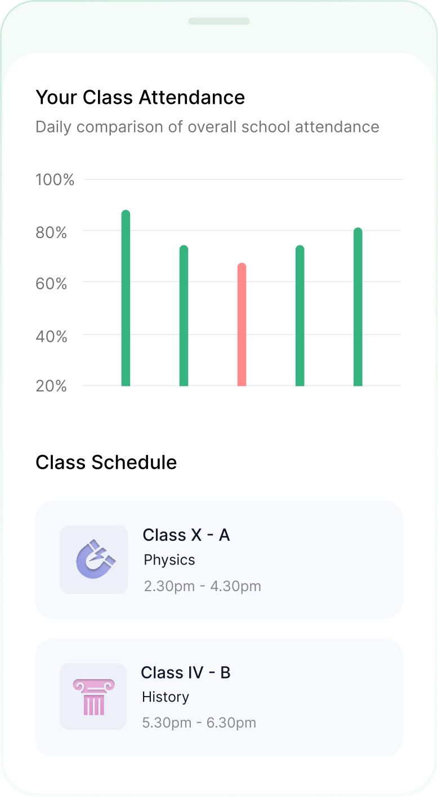Select the second green attendance bar
Image resolution: width=438 pixels, height=797 pixels.
[x=184, y=316]
